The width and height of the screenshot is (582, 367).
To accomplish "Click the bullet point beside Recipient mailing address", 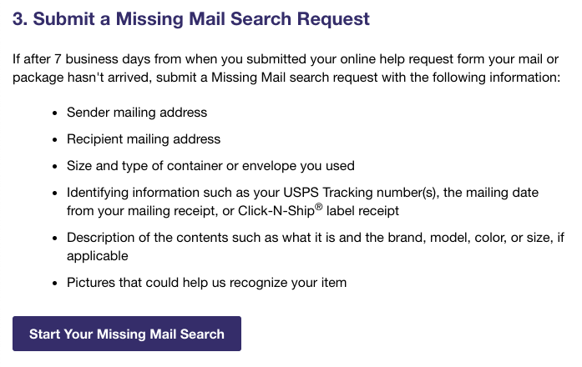I will click(54, 139).
